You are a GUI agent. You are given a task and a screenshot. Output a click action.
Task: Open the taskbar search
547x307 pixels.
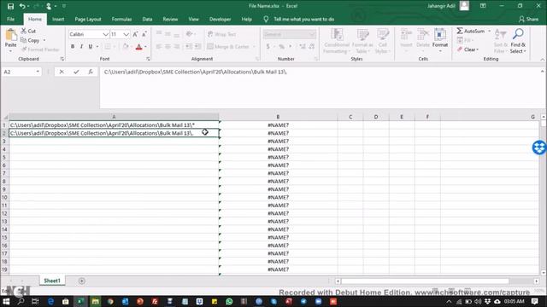click(x=21, y=301)
